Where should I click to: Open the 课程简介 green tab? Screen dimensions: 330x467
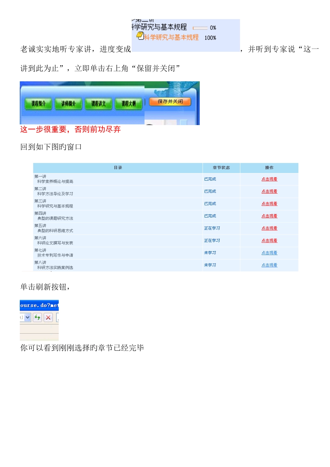39,104
